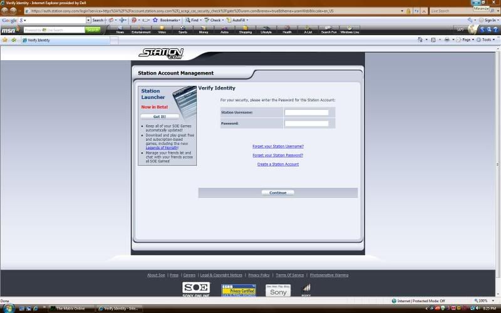Click the Sony style store badge
This screenshot has width=501, height=313.
278,290
